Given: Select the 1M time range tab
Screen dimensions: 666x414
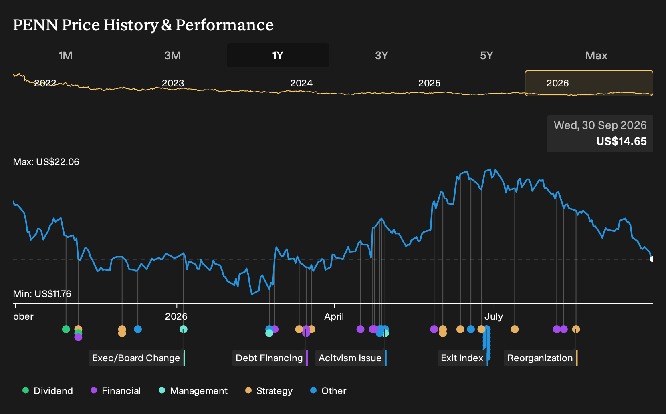Looking at the screenshot, I should coord(65,55).
